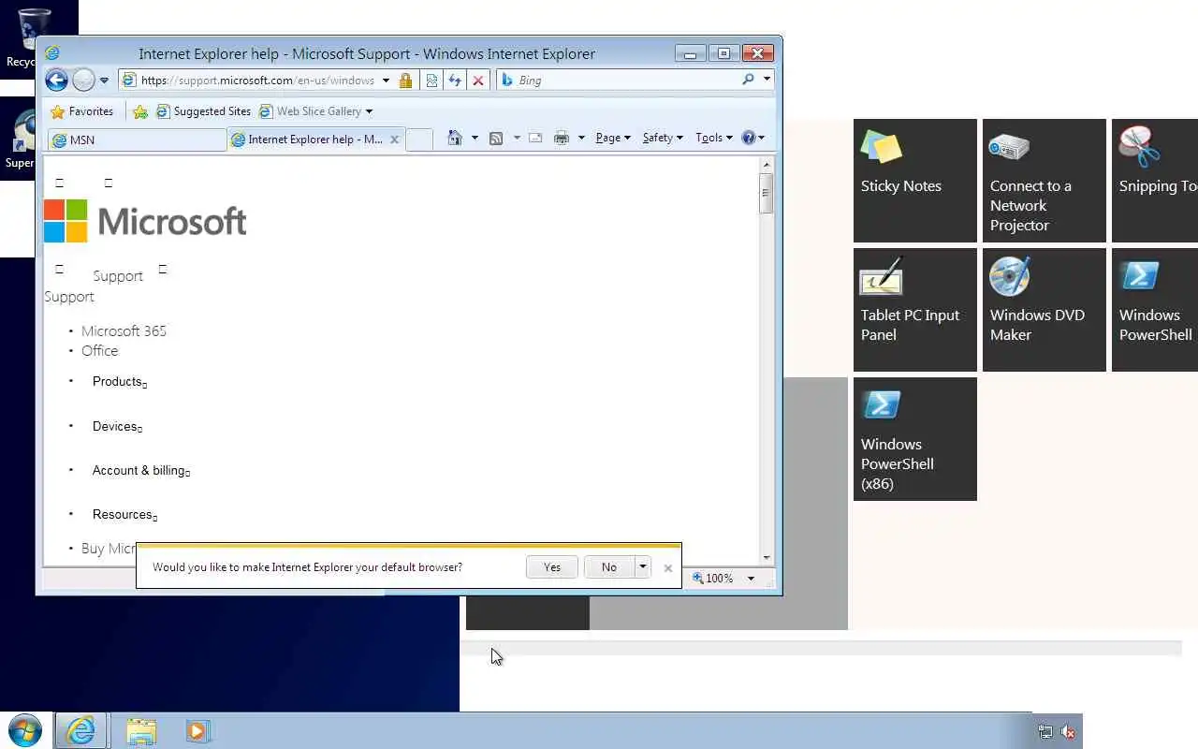Expand Account & billing menu
The image size is (1198, 749).
coord(141,470)
